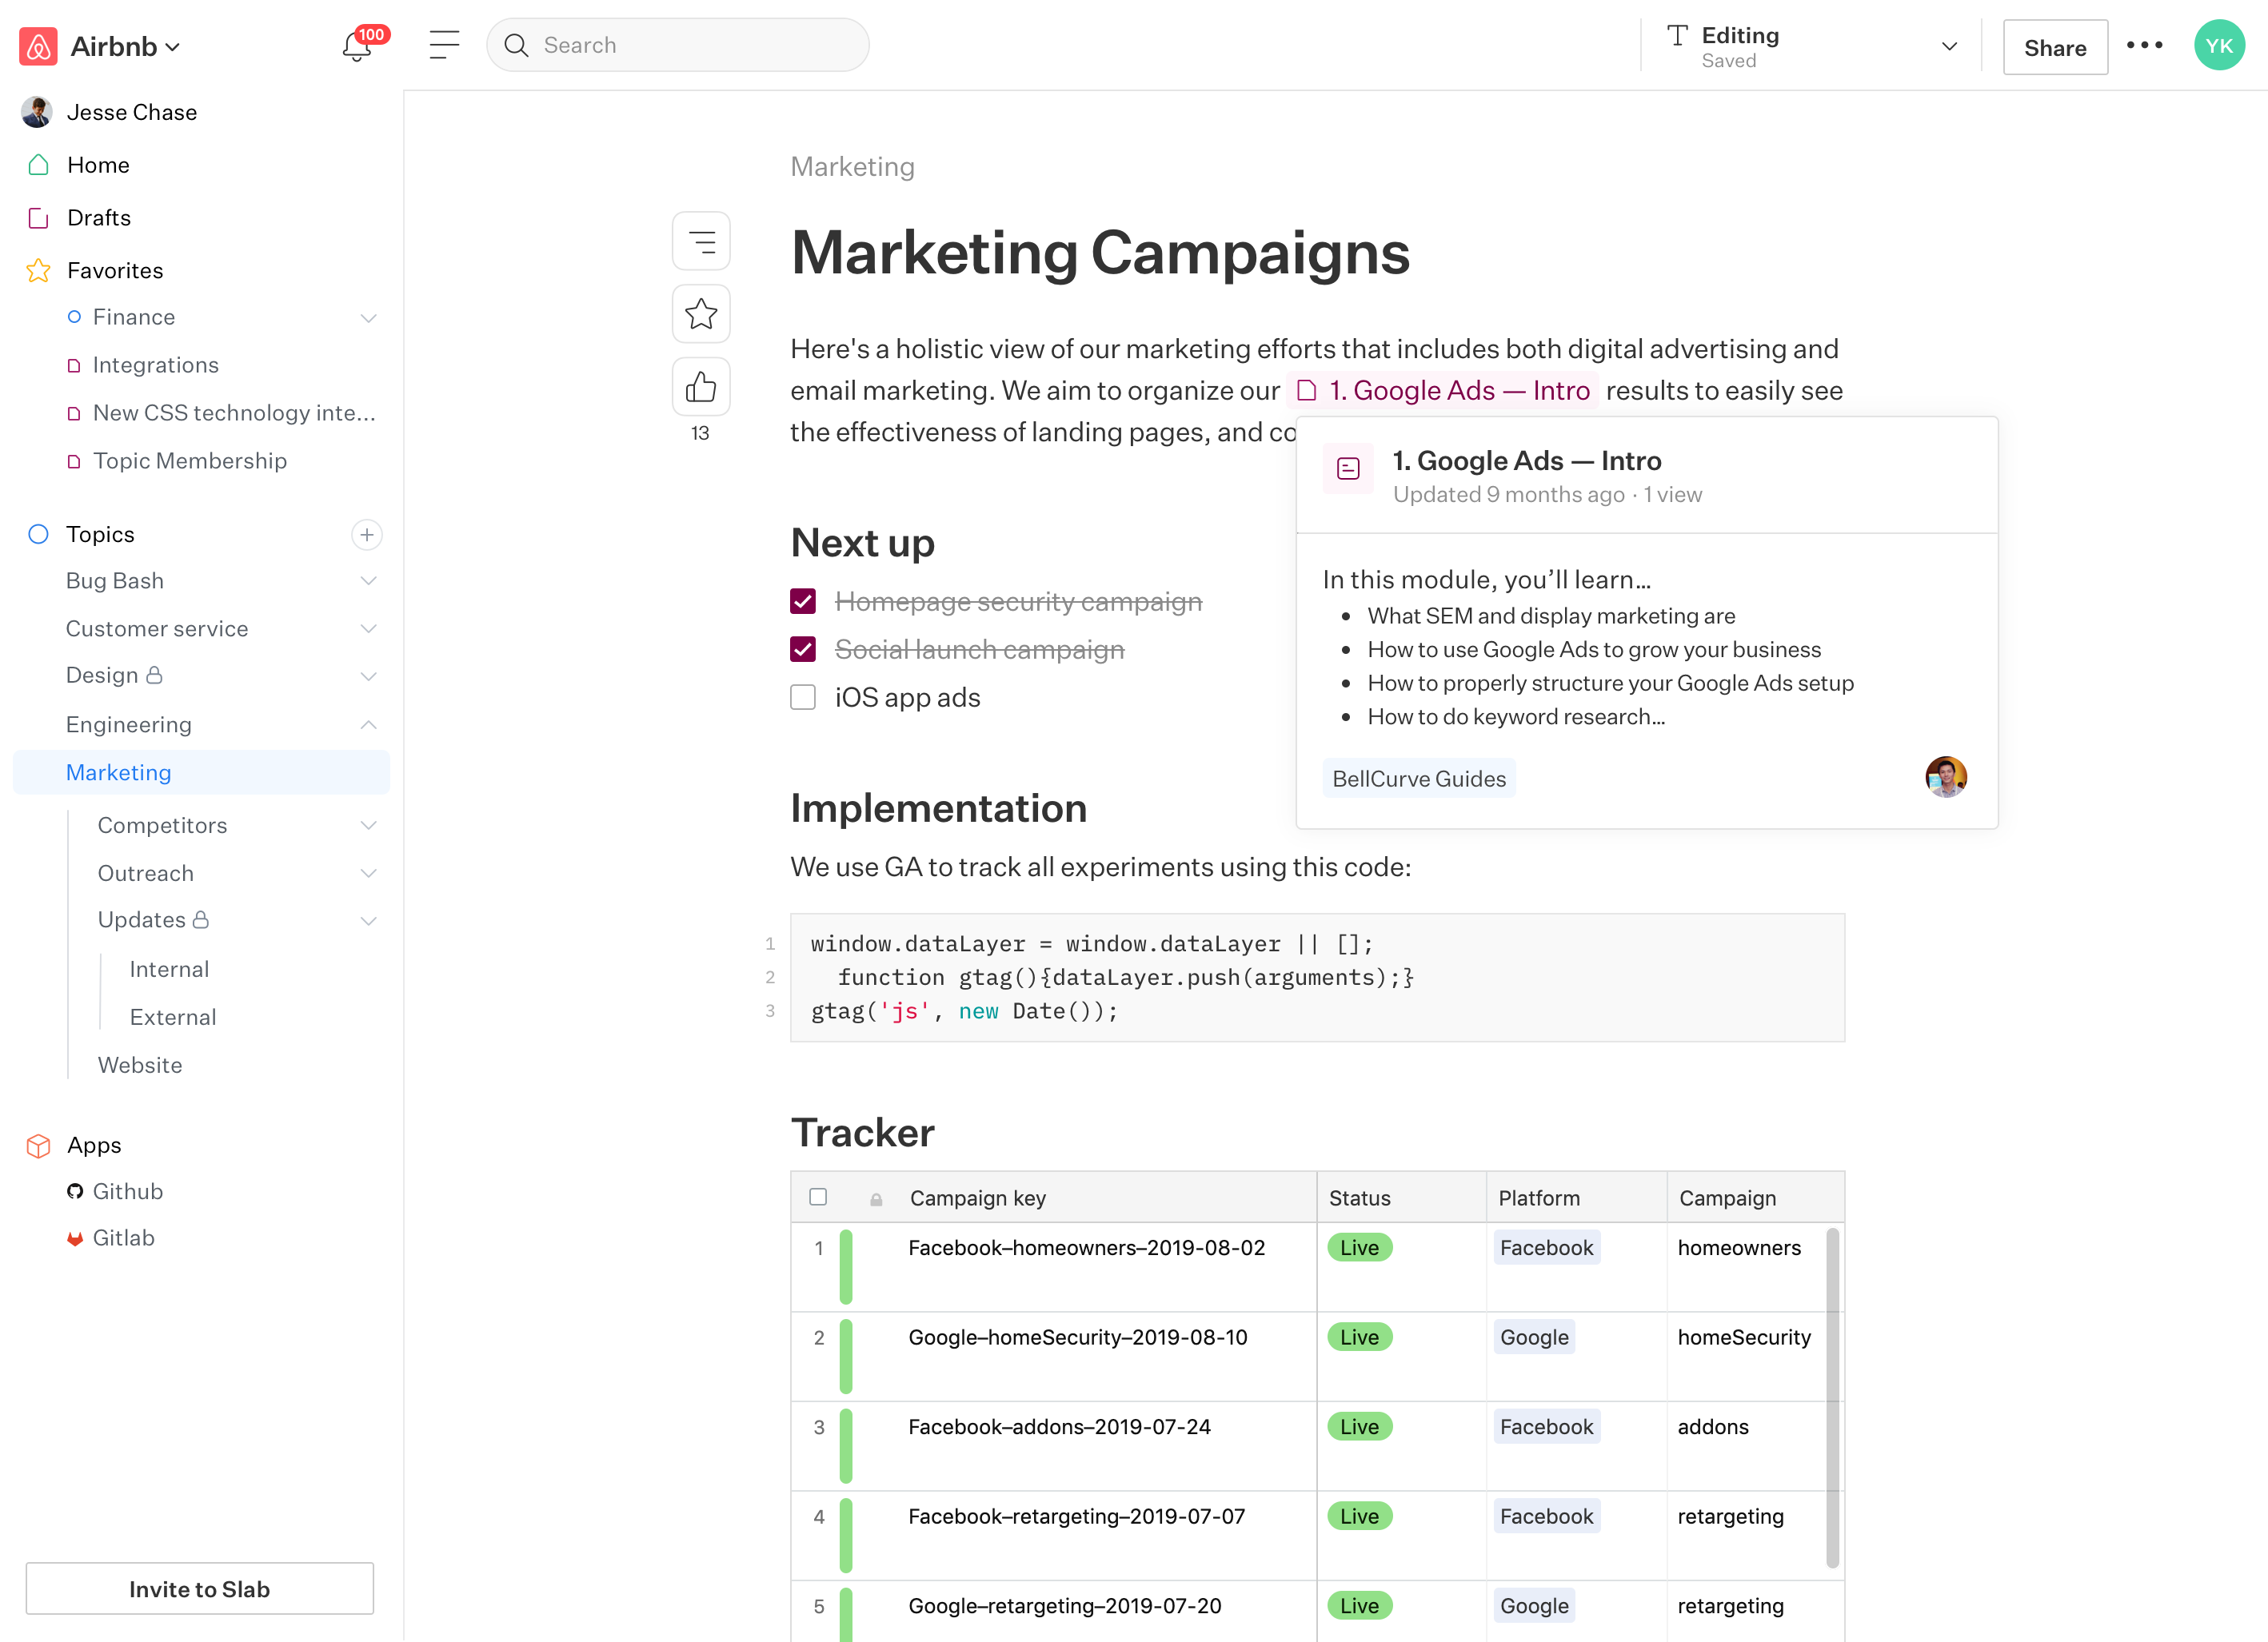Click Invite to Slab button

(200, 1589)
